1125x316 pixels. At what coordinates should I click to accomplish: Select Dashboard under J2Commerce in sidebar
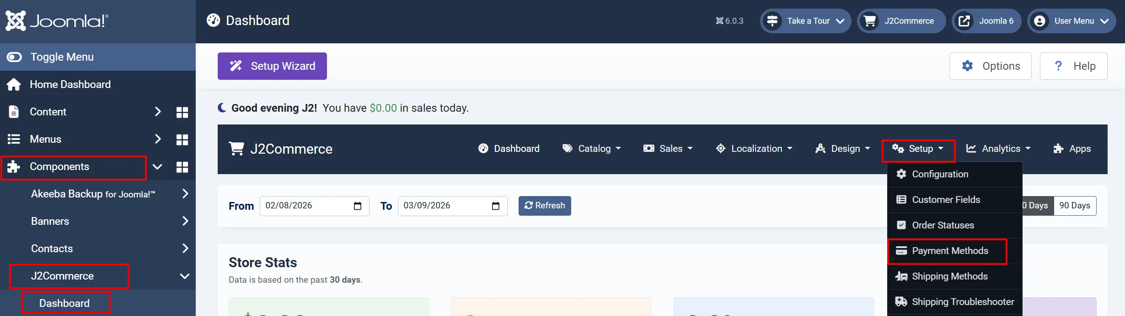tap(64, 303)
